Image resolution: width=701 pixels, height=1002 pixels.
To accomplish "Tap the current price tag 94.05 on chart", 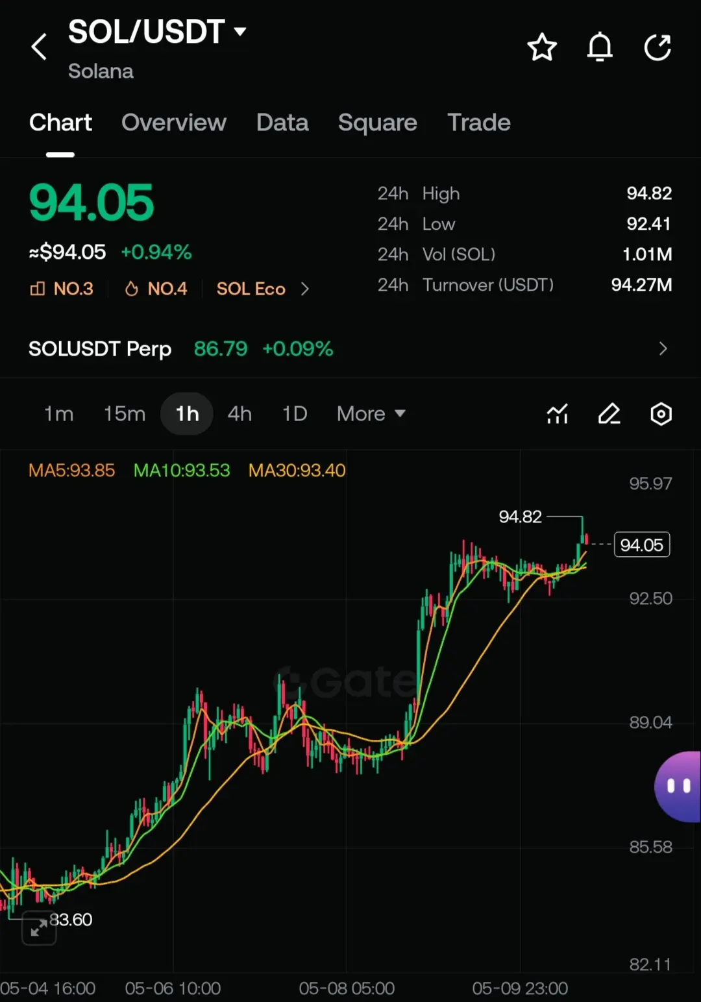I will [642, 544].
